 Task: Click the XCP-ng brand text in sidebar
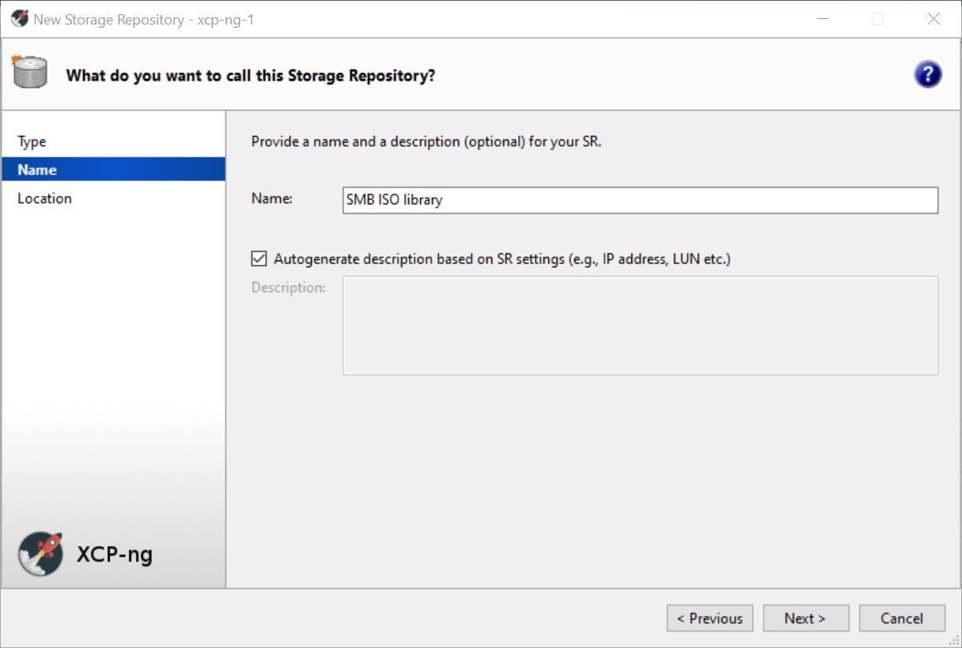115,554
